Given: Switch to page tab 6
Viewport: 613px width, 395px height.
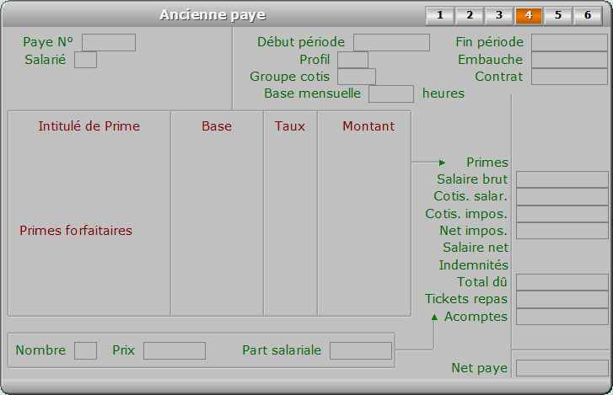Looking at the screenshot, I should tap(588, 16).
